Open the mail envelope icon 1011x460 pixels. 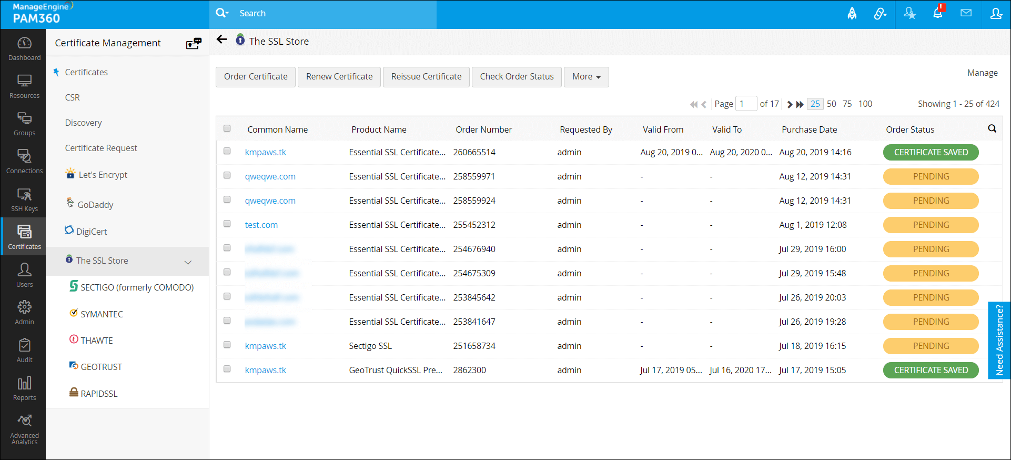[x=966, y=13]
